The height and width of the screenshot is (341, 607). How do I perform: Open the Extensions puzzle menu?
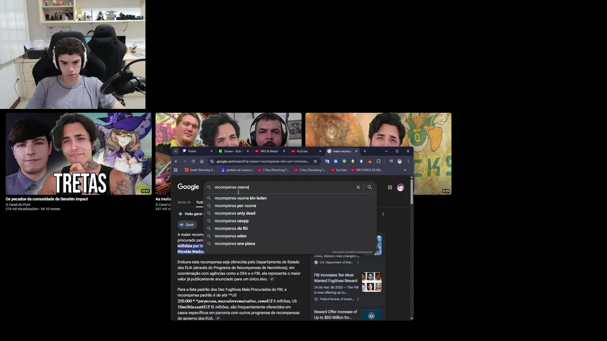point(378,161)
